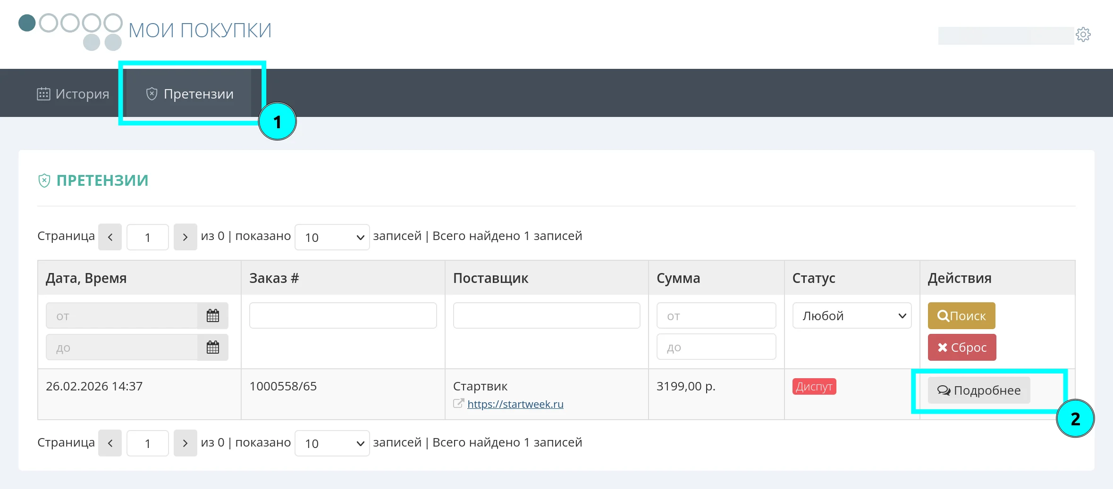This screenshot has width=1113, height=489.
Task: Focus the Заказ # filter field
Action: (343, 315)
